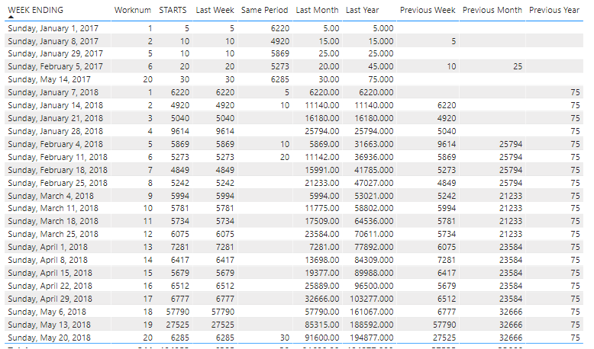Click Last Year value 103277.000

(x=371, y=299)
